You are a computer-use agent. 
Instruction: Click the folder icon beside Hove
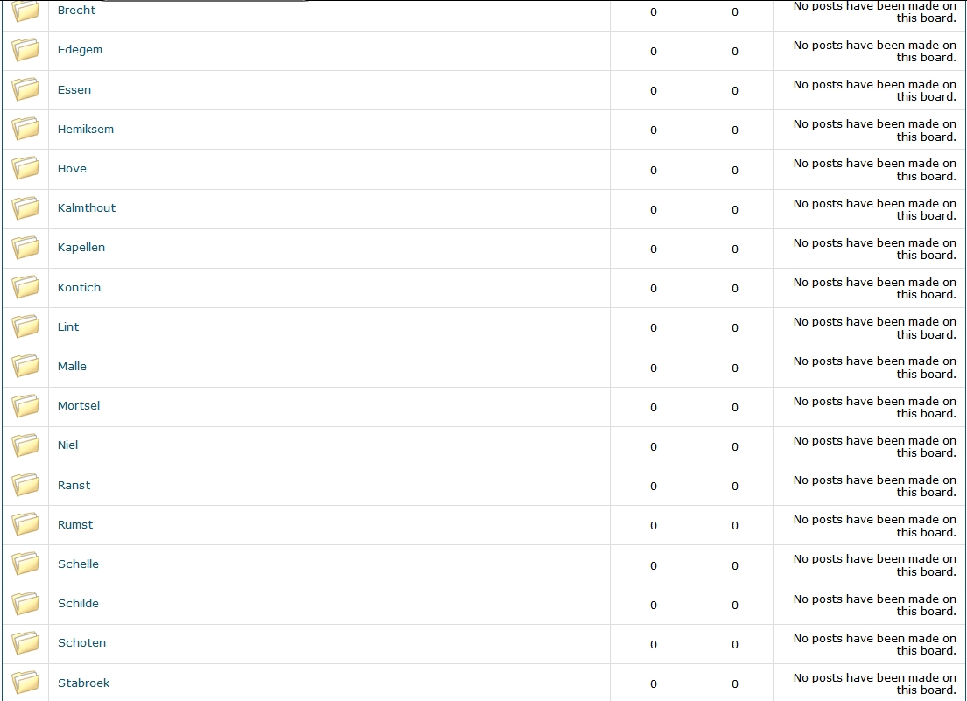pyautogui.click(x=26, y=168)
